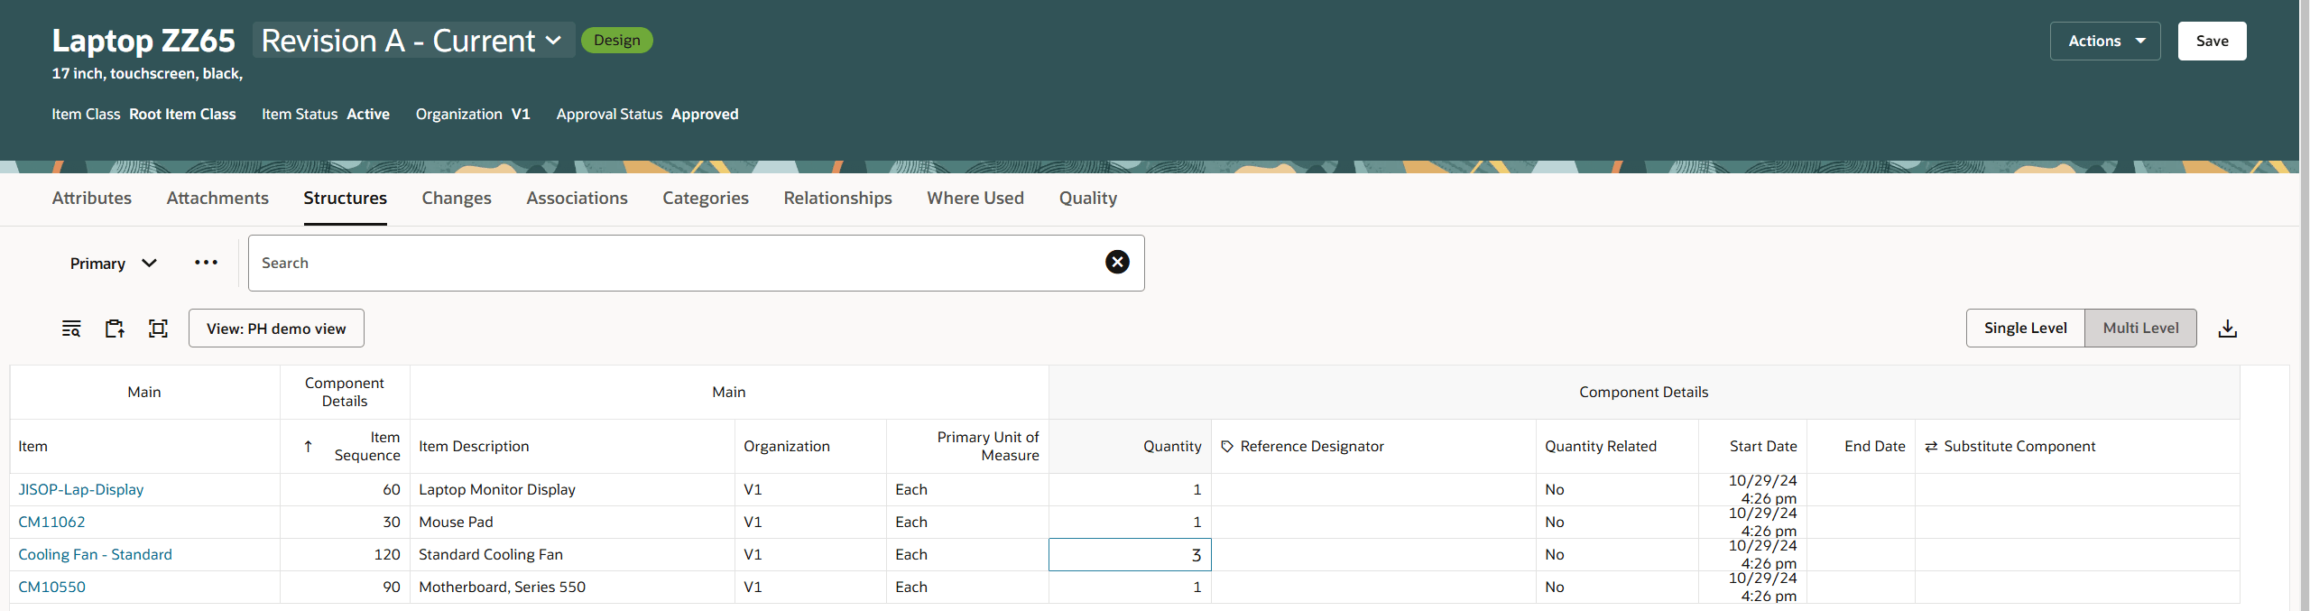Open the three-dot more options menu
The width and height of the screenshot is (2310, 611).
206,263
